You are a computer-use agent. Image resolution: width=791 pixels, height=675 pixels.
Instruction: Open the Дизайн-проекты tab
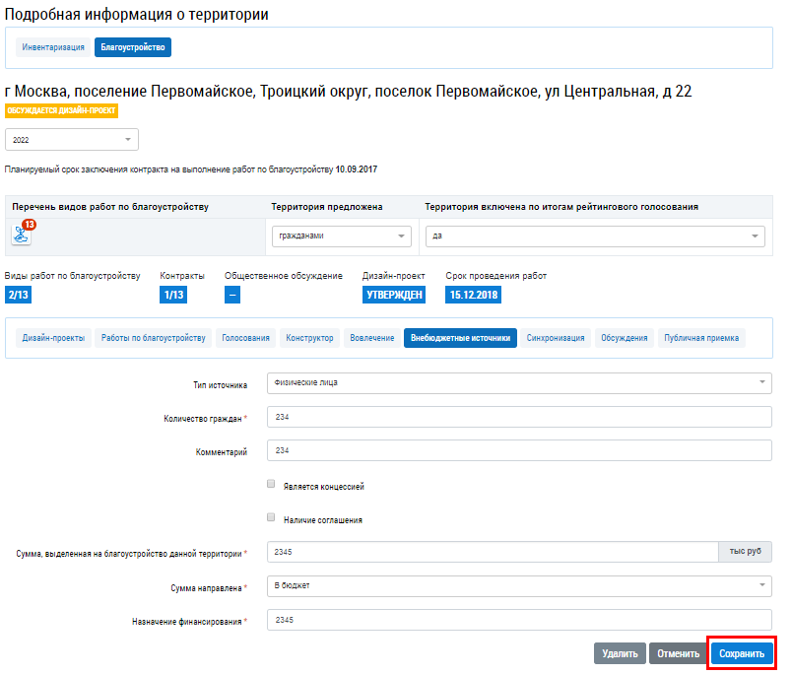53,338
